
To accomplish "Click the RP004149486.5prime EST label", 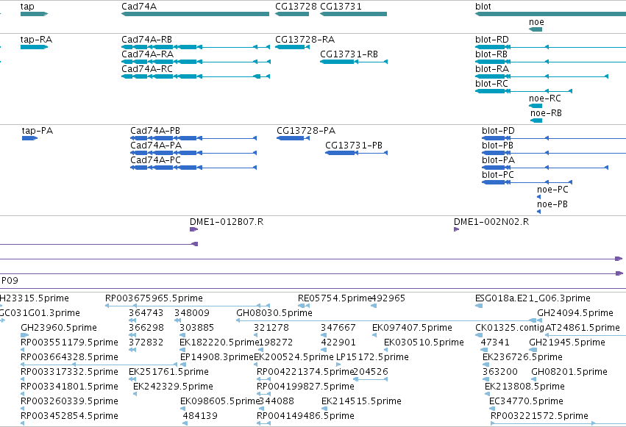I will pyautogui.click(x=305, y=416).
